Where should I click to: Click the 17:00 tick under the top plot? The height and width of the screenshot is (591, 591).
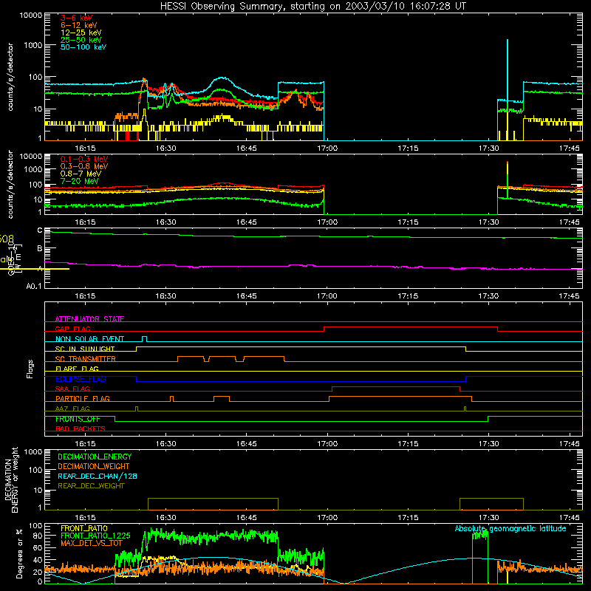pos(327,148)
